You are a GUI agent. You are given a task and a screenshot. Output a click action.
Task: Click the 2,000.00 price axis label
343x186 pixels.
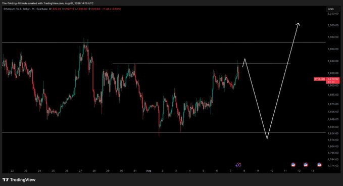click(333, 25)
